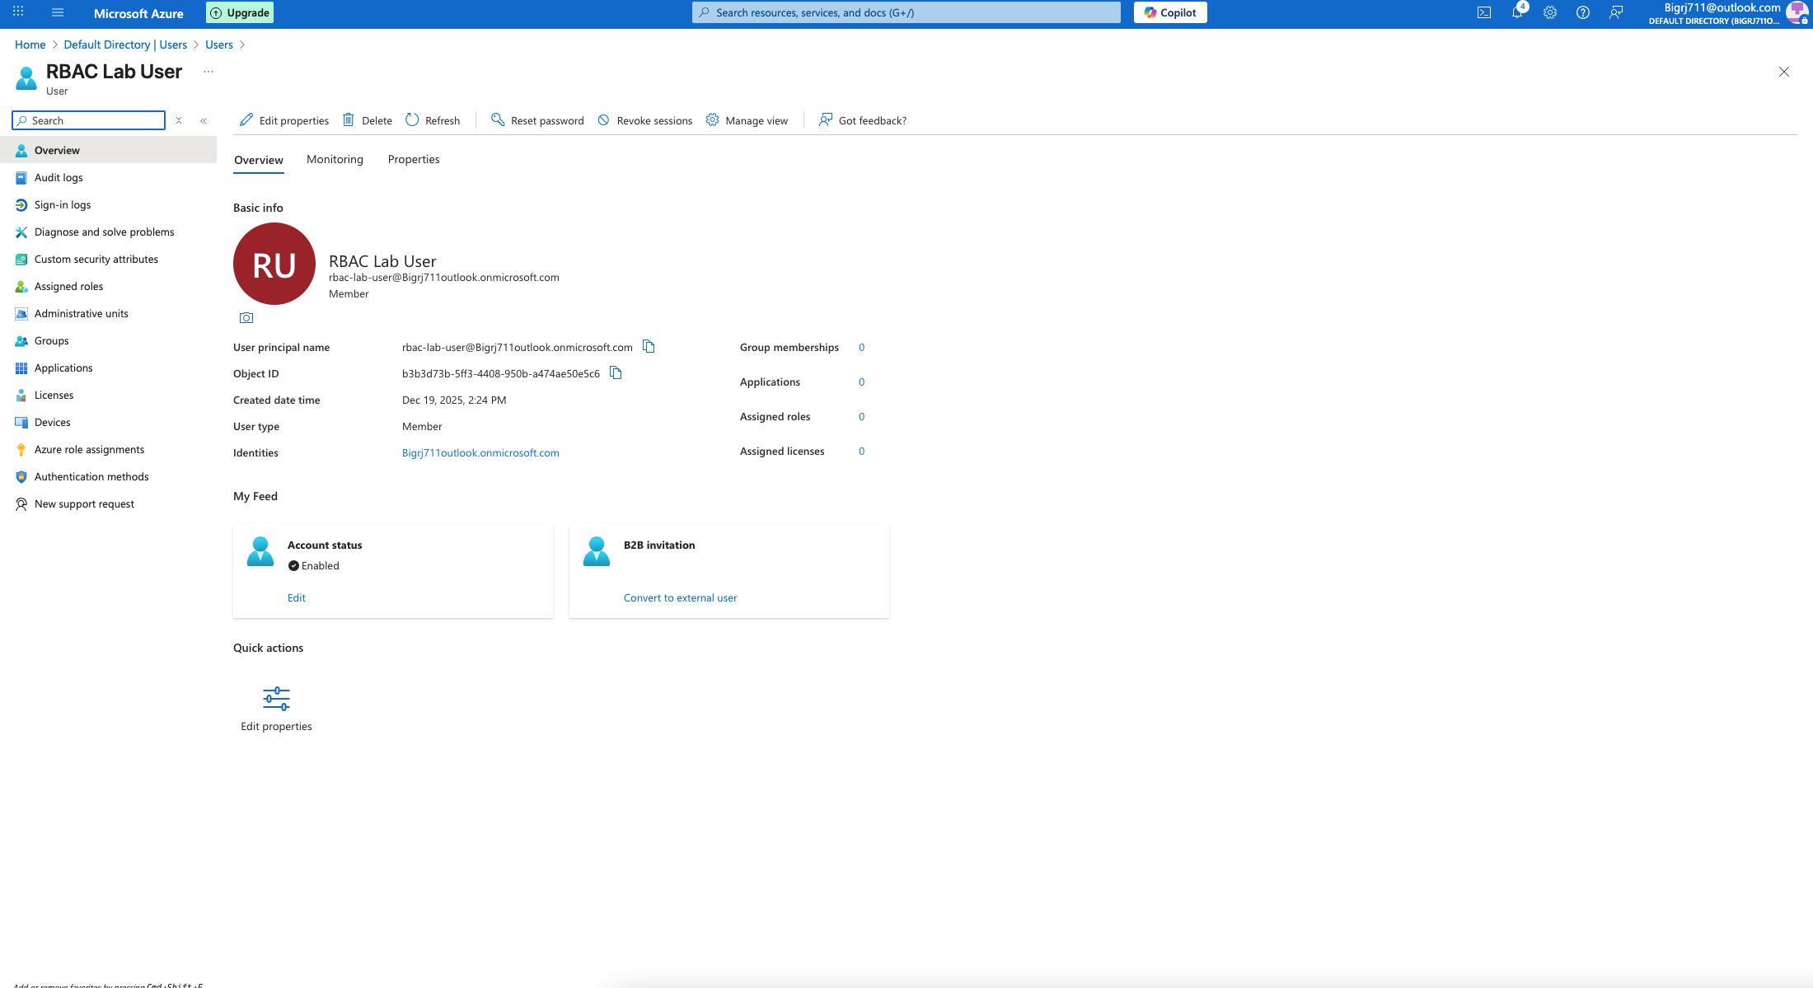The image size is (1813, 988).
Task: Click Edit link under Account status
Action: point(297,597)
